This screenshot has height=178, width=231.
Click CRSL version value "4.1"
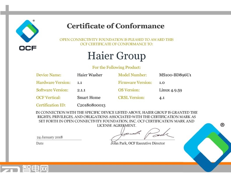162,98
